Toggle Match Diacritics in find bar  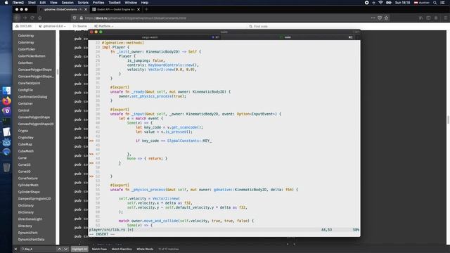[x=122, y=249]
